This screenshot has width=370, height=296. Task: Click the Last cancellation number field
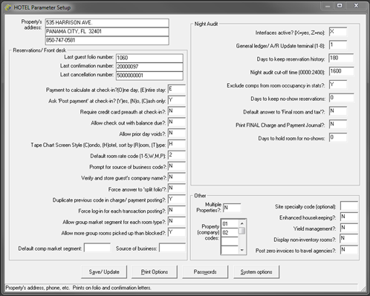(149, 76)
